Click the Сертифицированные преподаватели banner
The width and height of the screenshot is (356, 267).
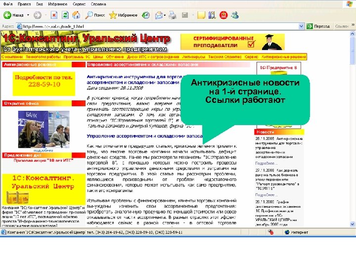point(232,42)
